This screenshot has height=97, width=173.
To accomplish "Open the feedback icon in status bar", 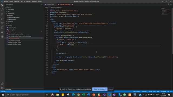I will (168, 92).
